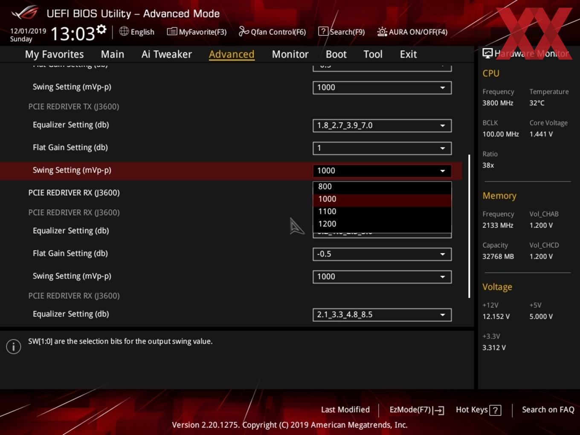Click Memory Capacity 32768 MB value
This screenshot has height=435, width=580.
point(498,256)
